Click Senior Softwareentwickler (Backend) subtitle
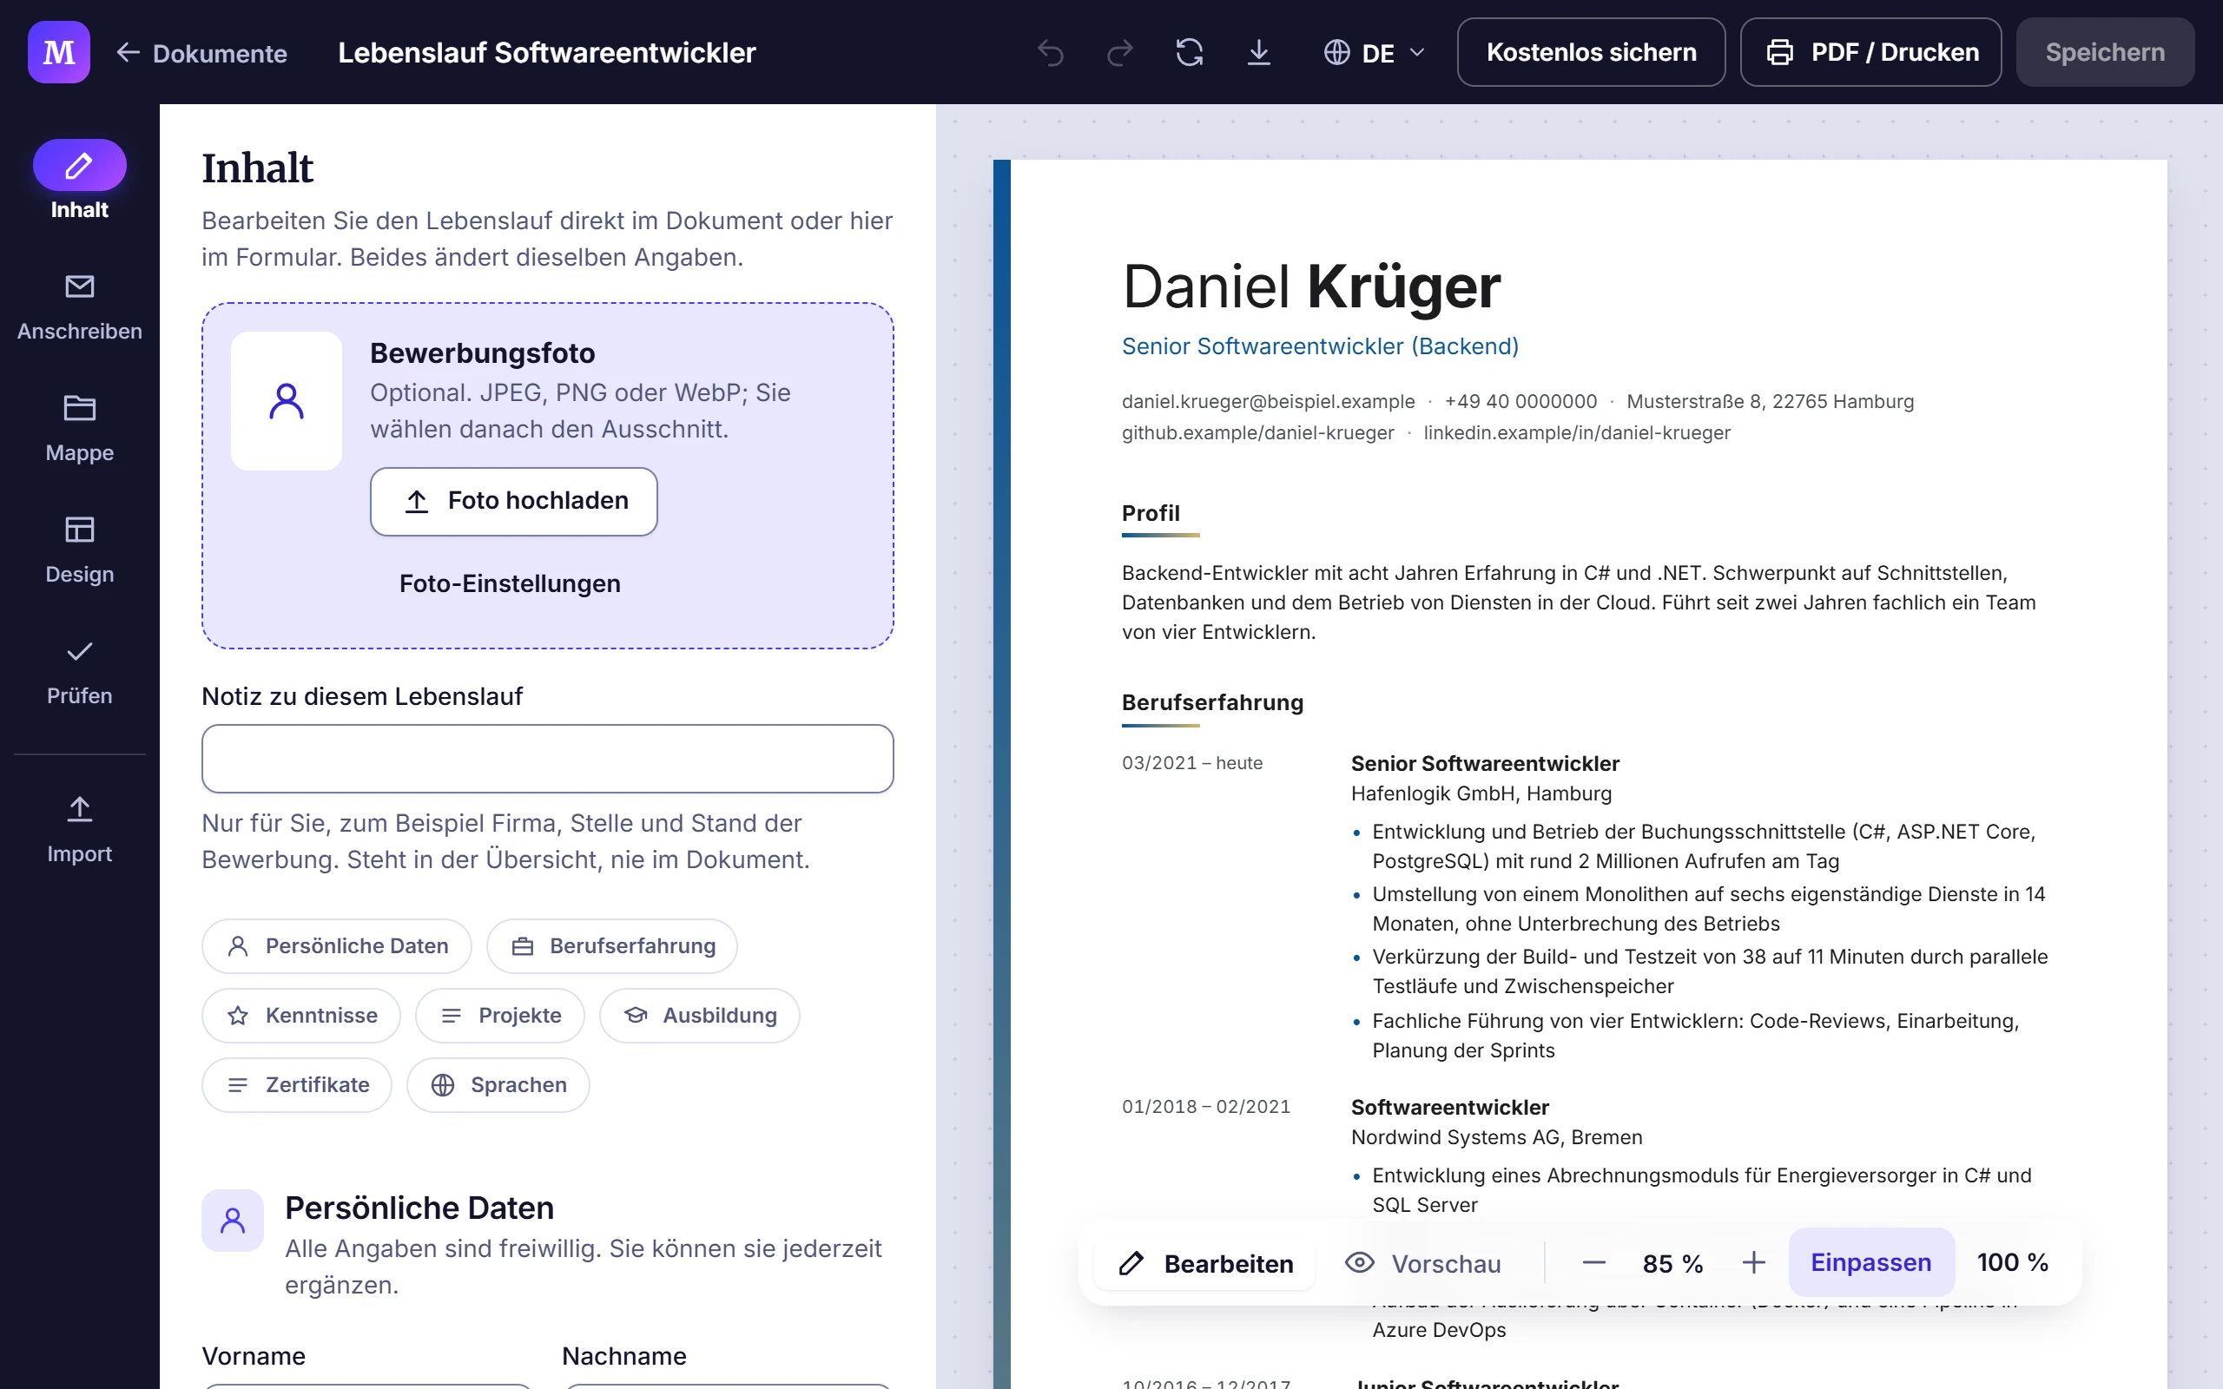This screenshot has height=1389, width=2223. pyautogui.click(x=1320, y=346)
